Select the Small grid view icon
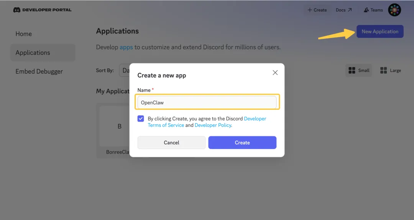This screenshot has height=220, width=414. point(352,70)
